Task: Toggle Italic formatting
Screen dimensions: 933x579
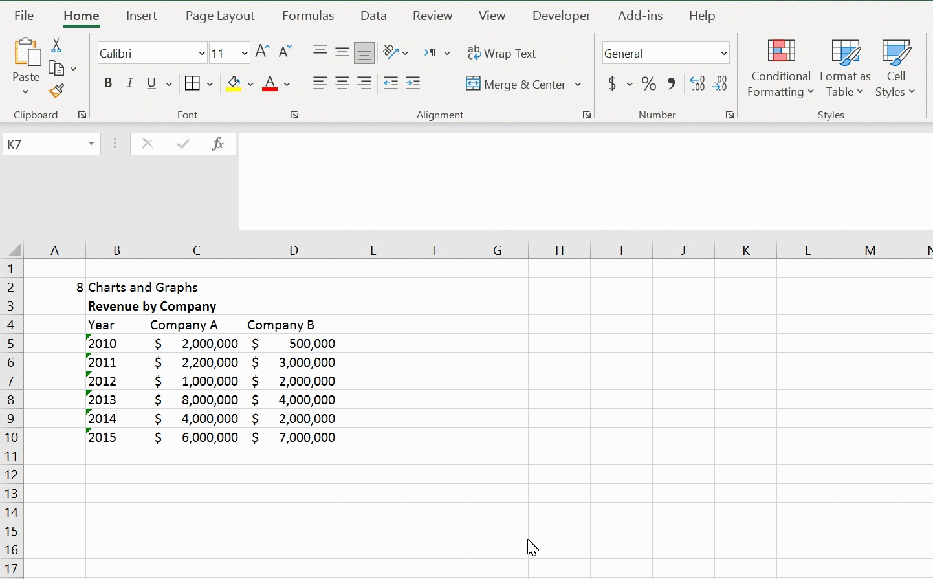Action: [x=130, y=83]
